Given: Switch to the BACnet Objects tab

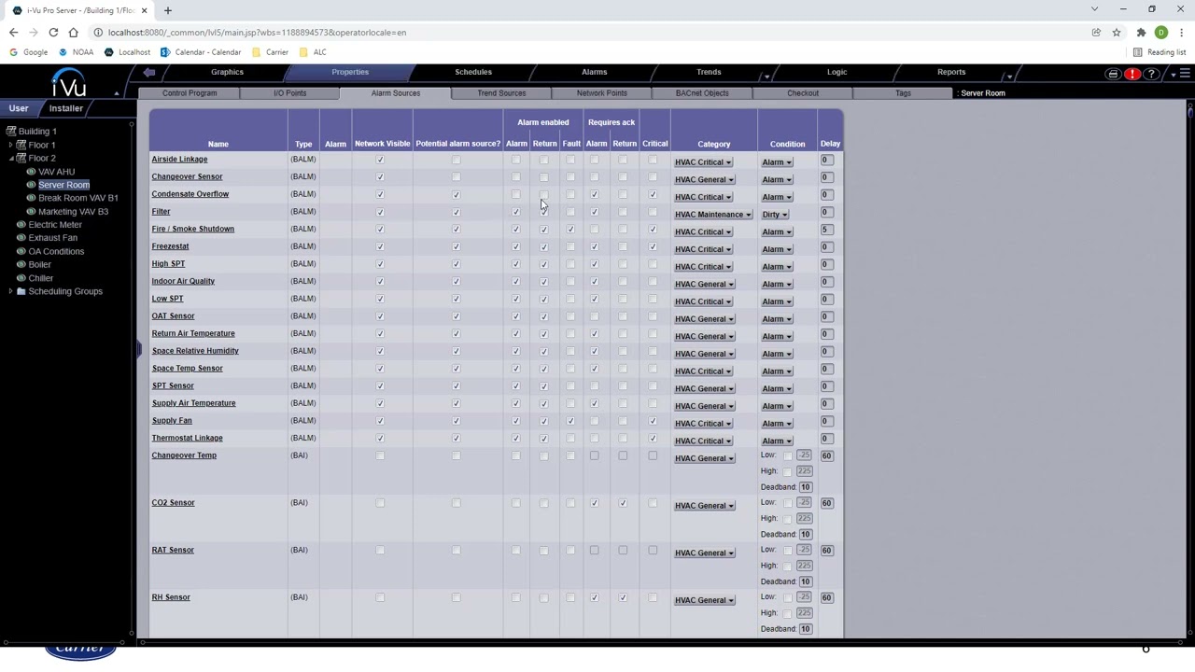Looking at the screenshot, I should pos(702,93).
